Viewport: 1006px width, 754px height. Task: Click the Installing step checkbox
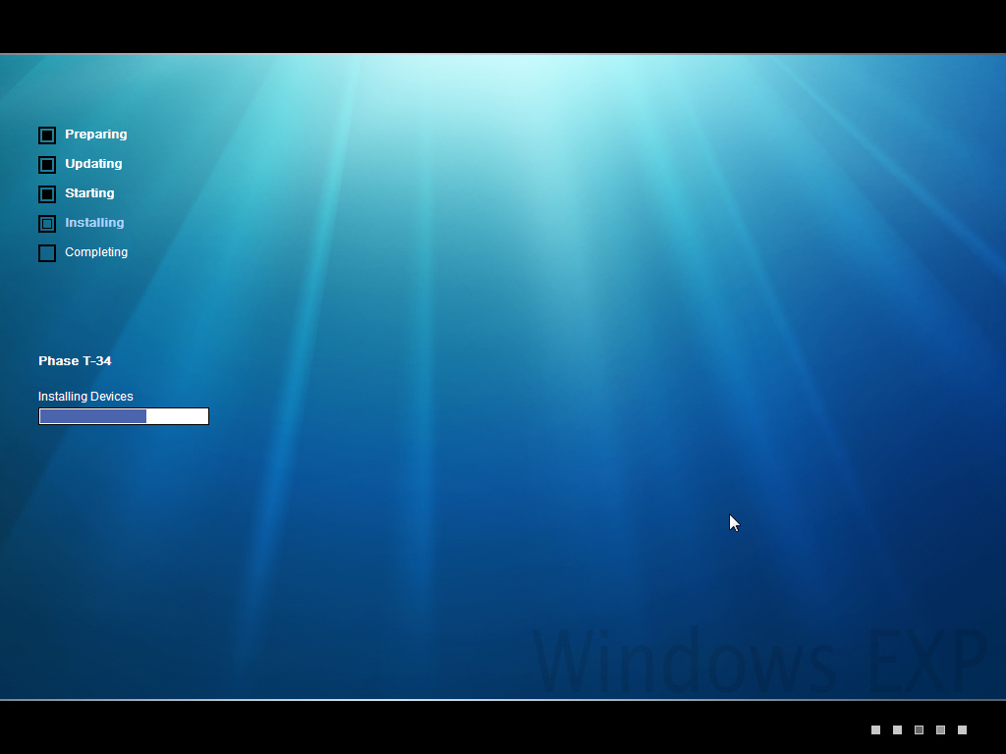pyautogui.click(x=47, y=224)
